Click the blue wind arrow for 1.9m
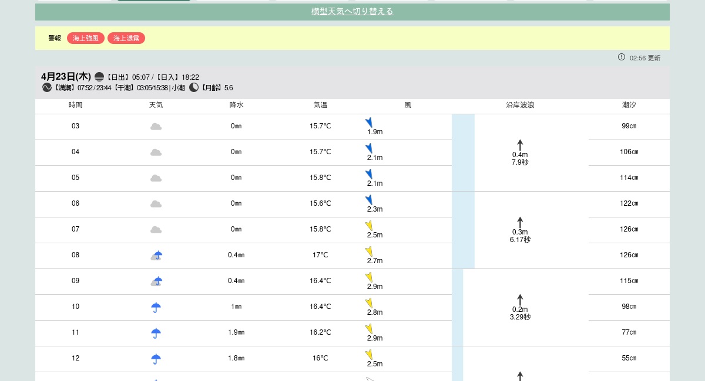 coord(369,123)
